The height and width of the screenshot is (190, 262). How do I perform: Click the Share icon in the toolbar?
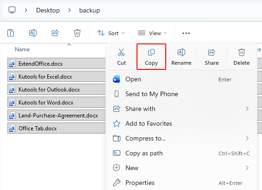[x=55, y=33]
